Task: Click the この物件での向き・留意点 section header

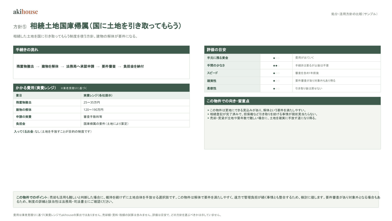Action: tap(292, 101)
